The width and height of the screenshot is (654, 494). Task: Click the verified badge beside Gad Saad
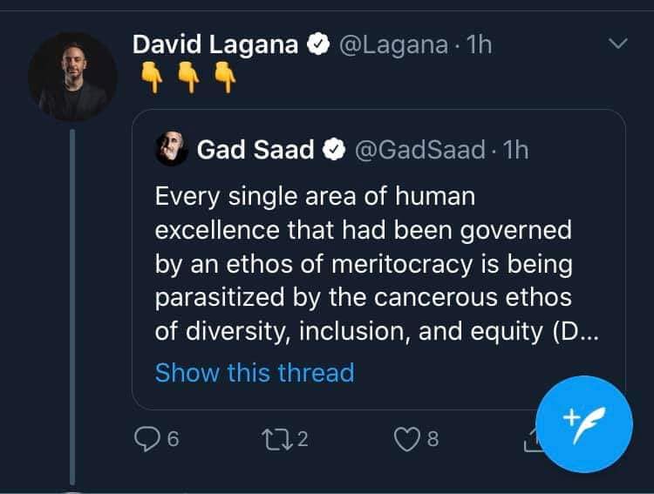coord(331,150)
